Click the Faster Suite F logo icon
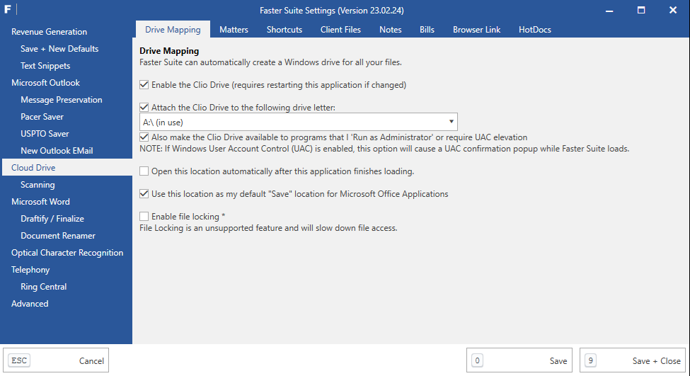 pyautogui.click(x=8, y=10)
